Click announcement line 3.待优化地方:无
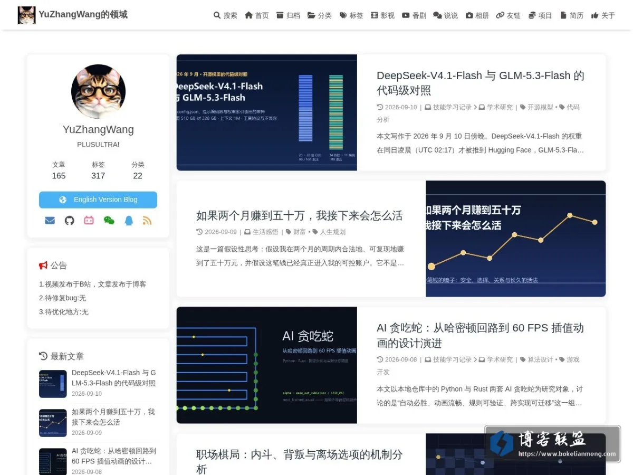633x475 pixels. pyautogui.click(x=64, y=312)
